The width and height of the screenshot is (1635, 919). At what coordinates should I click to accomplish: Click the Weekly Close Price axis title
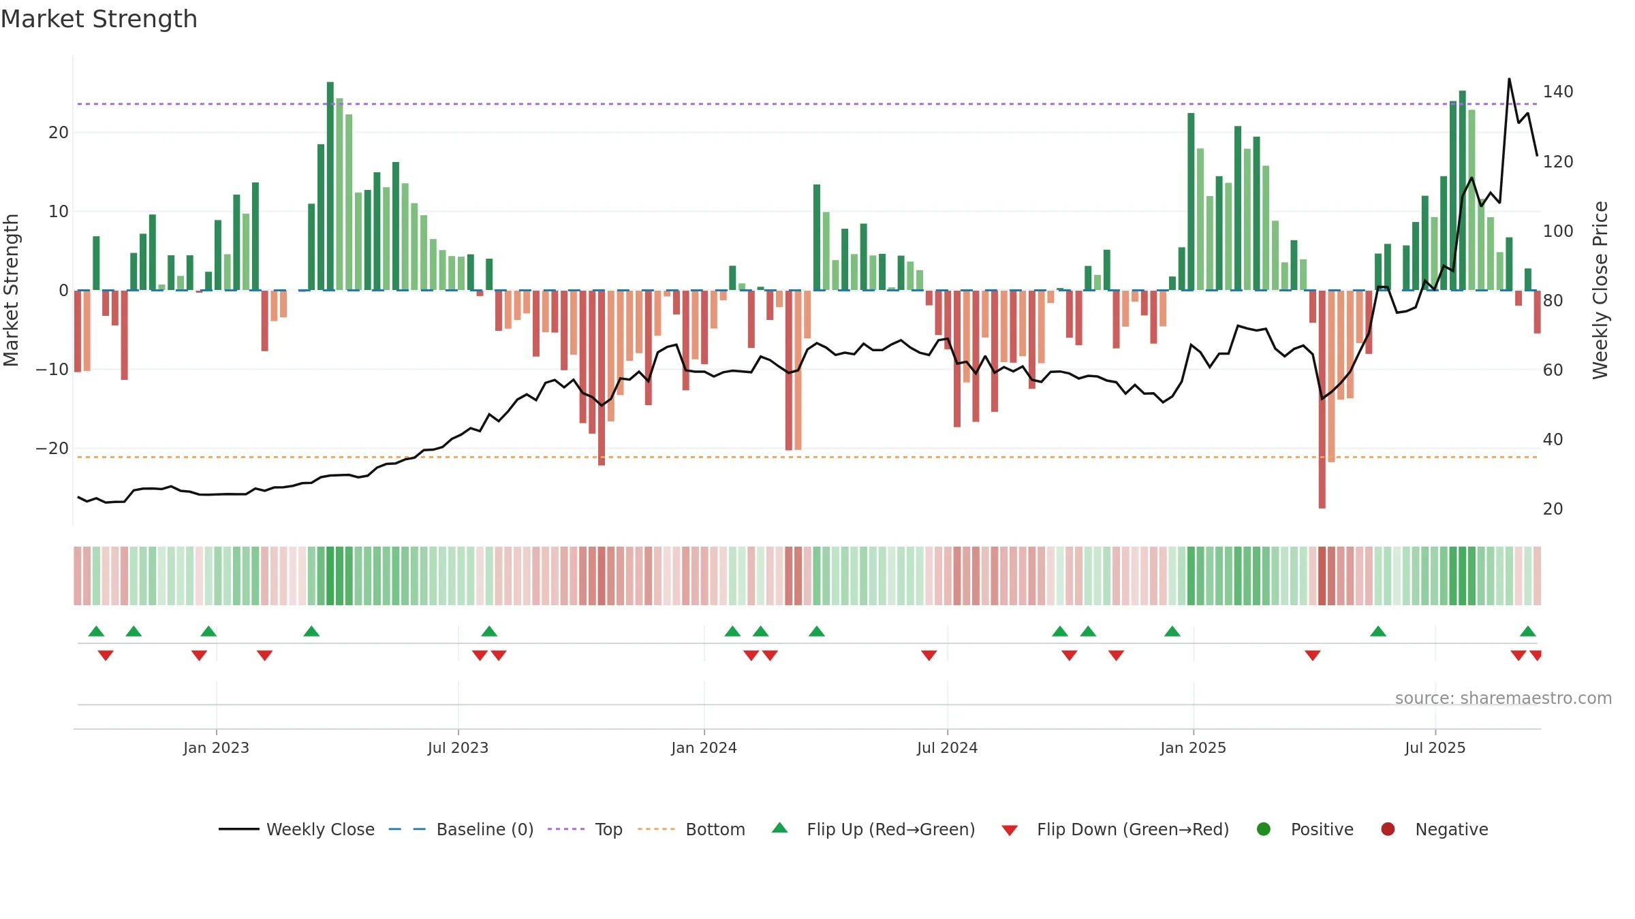coord(1600,290)
